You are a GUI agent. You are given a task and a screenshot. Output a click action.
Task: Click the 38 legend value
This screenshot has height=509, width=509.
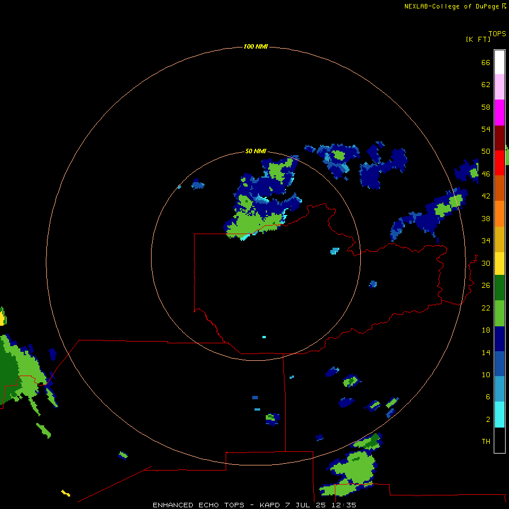[486, 218]
